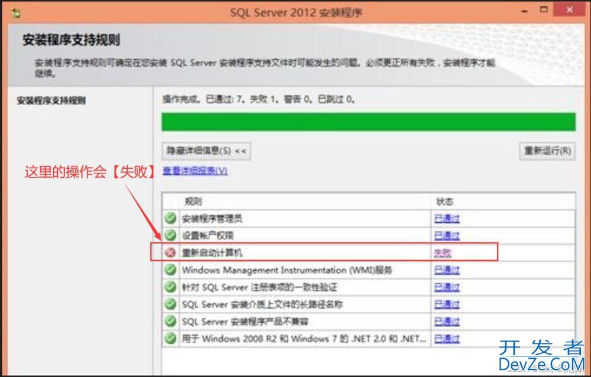591x377 pixels.
Task: Select 安装程序支持规则 step in left sidebar
Action: [51, 100]
